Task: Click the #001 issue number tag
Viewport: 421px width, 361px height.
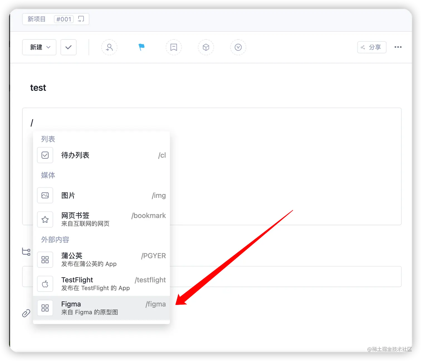Action: [64, 19]
